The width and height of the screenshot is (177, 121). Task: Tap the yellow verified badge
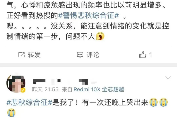pyautogui.click(x=23, y=90)
